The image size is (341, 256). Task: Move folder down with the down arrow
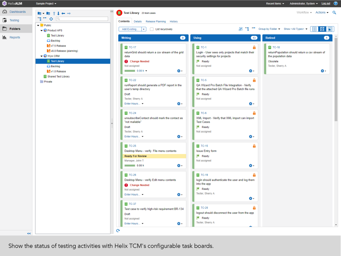pyautogui.click(x=58, y=14)
